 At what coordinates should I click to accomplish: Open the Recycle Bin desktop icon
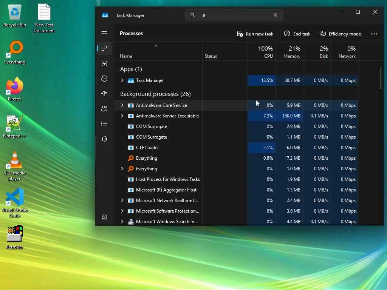click(x=15, y=16)
